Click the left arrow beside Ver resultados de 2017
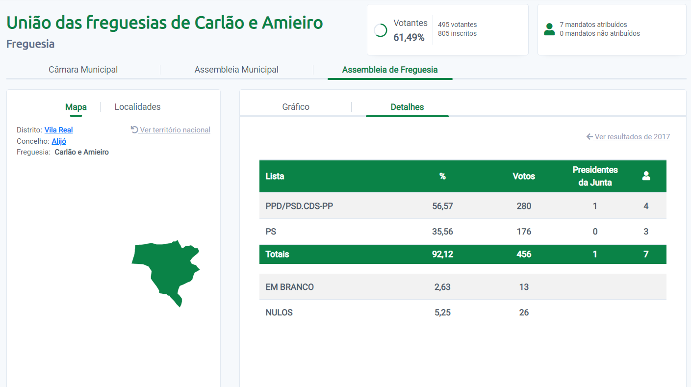Screen dimensions: 691x387 point(589,137)
